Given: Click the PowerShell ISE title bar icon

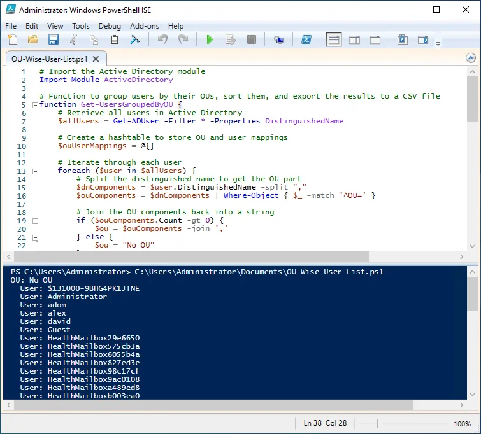Looking at the screenshot, I should [x=10, y=10].
